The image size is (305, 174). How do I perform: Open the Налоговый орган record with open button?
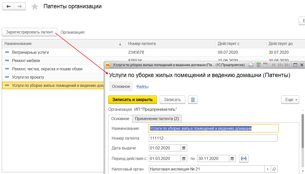pyautogui.click(x=274, y=169)
